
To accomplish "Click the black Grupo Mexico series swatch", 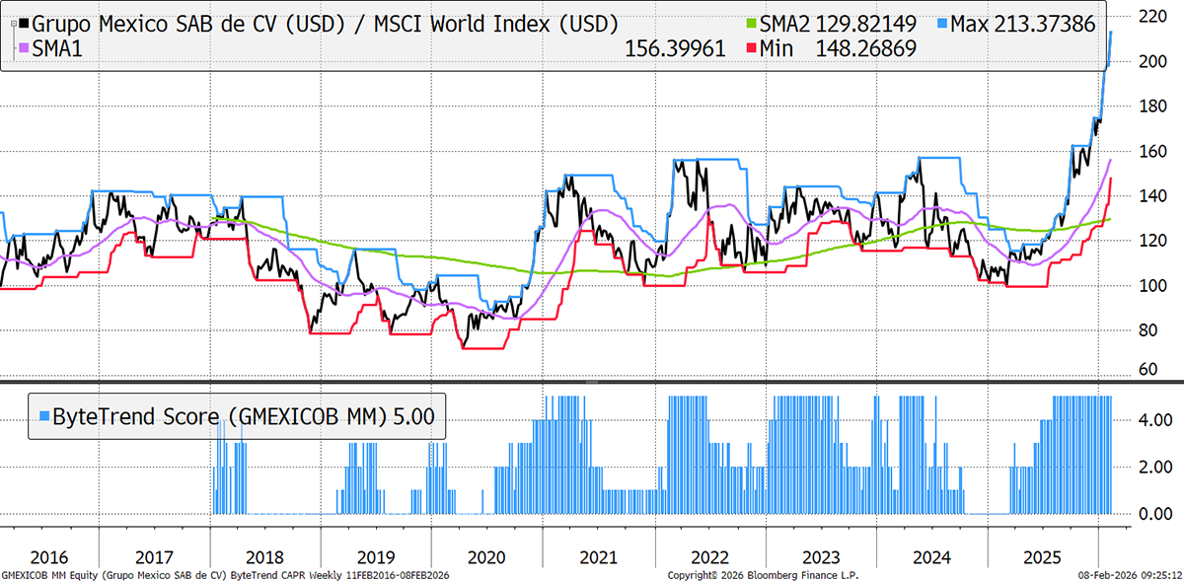I will (x=25, y=24).
